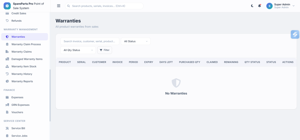
Task: Click the Service Bill tools icon
Action: coord(7,128)
